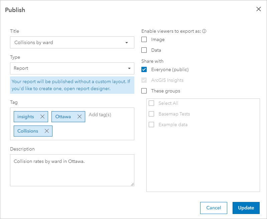The width and height of the screenshot is (267, 219).
Task: Check the These groups option
Action: [x=144, y=91]
